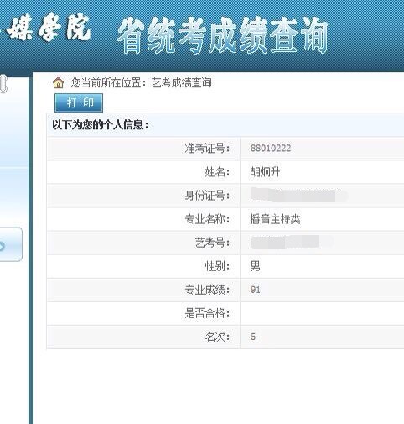Select the exam number 88010222
The image size is (404, 424).
tap(271, 148)
